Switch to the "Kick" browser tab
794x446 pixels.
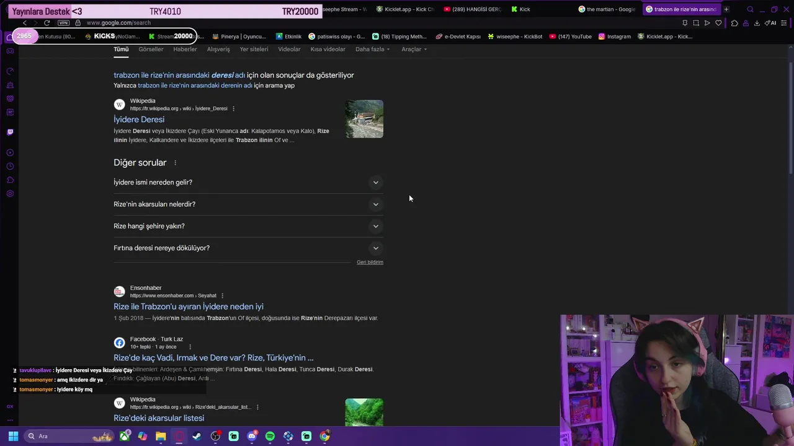(x=521, y=9)
